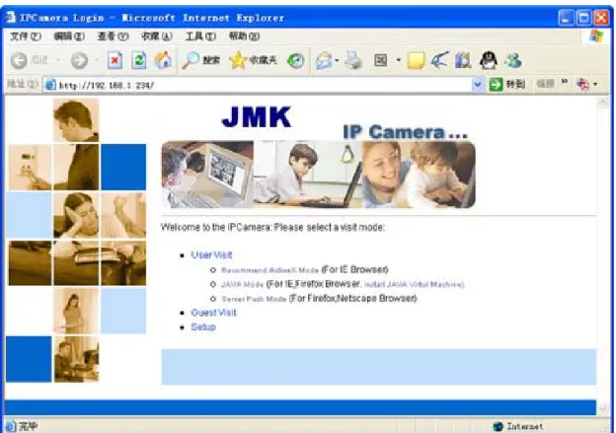Open the 文件(F) File menu
Image resolution: width=616 pixels, height=433 pixels.
pyautogui.click(x=25, y=36)
